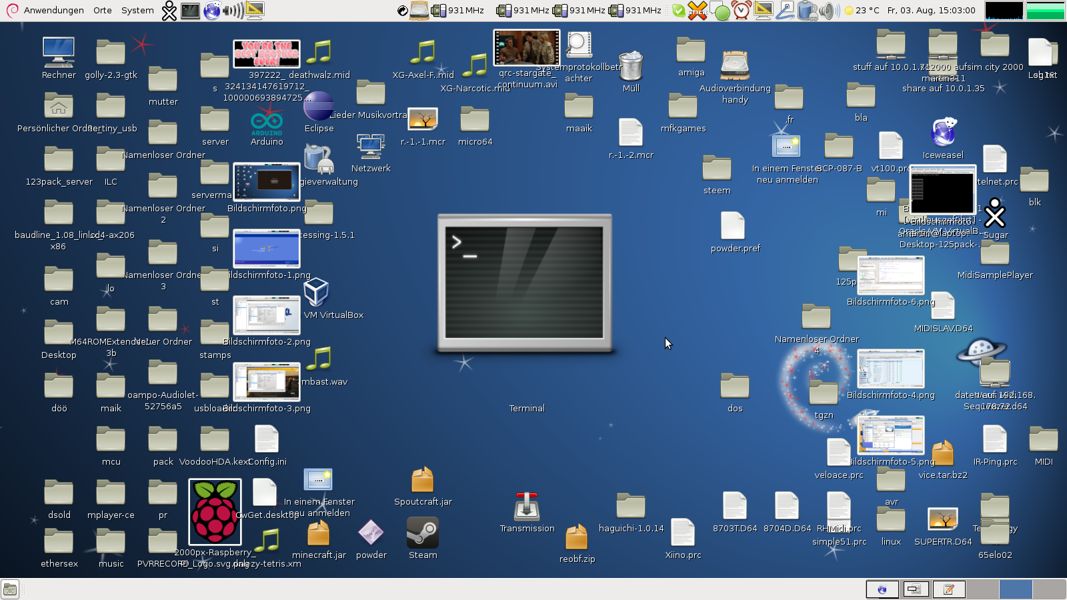Open the Orte menu
The width and height of the screenshot is (1067, 600).
[x=103, y=10]
